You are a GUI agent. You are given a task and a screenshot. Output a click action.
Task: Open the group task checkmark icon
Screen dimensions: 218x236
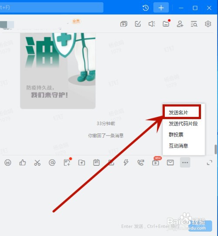coord(138,24)
